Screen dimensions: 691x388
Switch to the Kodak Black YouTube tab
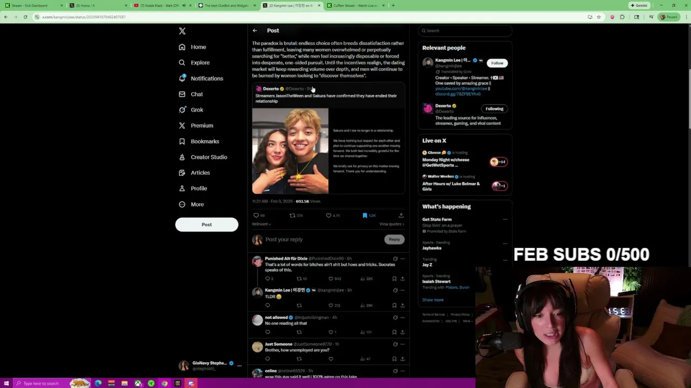click(163, 5)
